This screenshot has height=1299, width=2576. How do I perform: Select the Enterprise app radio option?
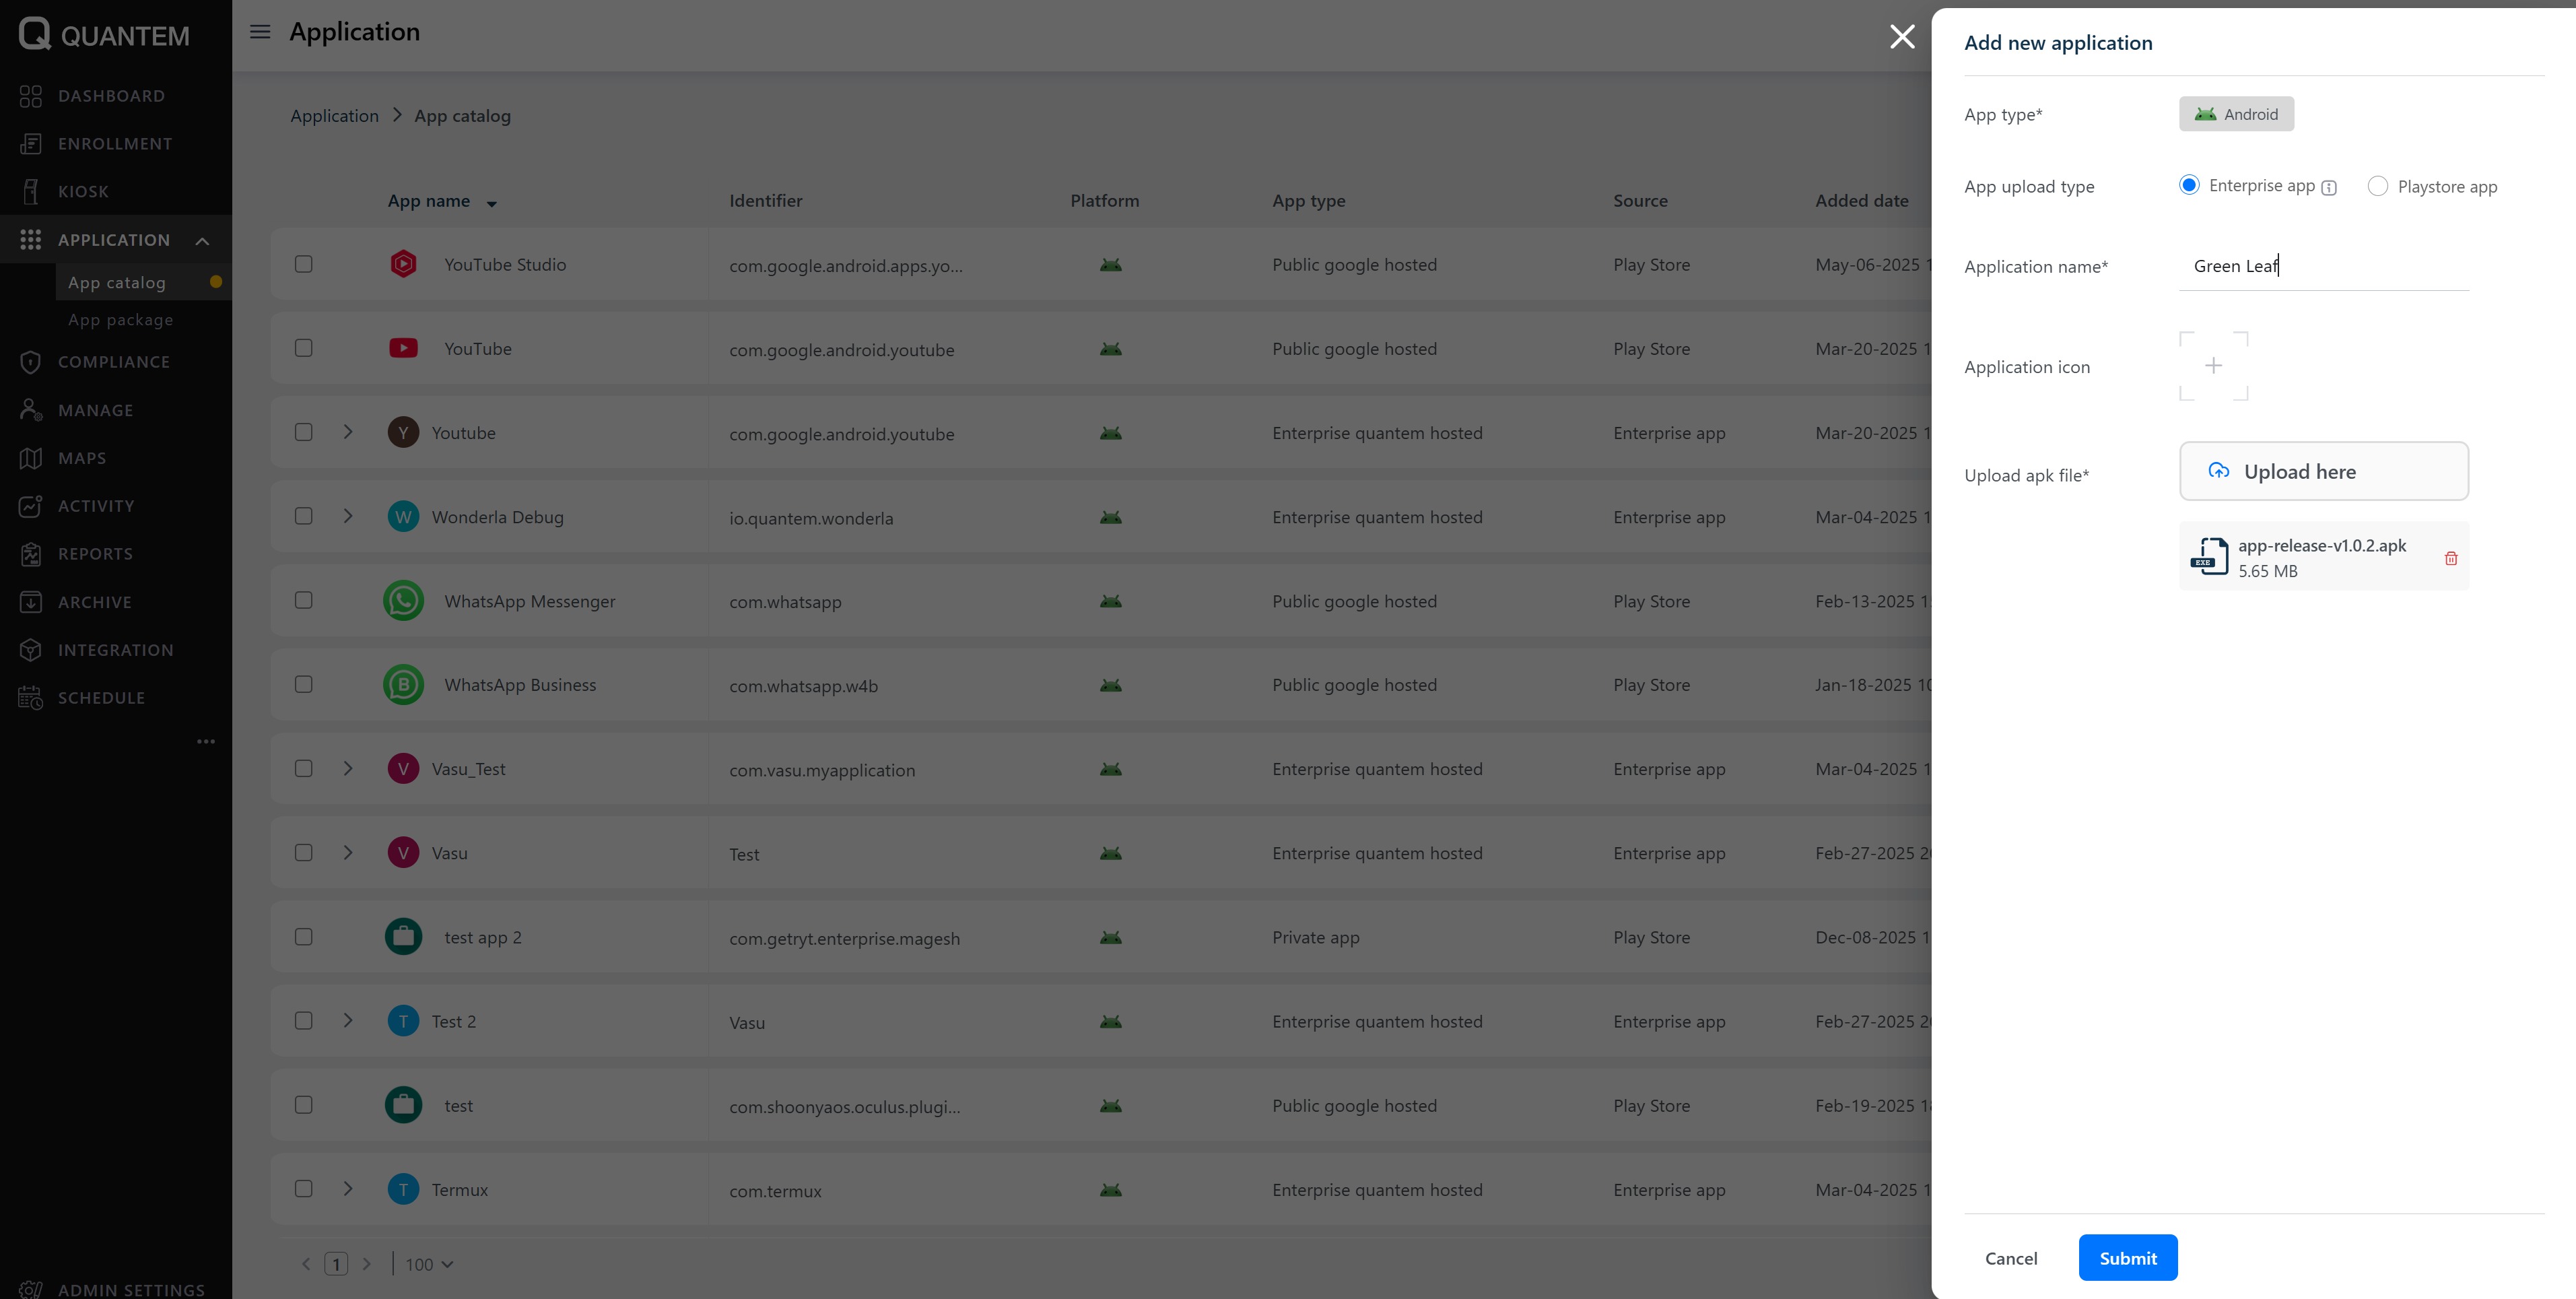click(x=2189, y=185)
